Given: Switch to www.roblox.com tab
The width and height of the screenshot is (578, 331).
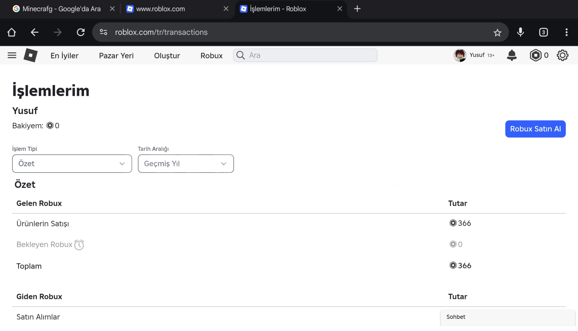Looking at the screenshot, I should (x=160, y=9).
